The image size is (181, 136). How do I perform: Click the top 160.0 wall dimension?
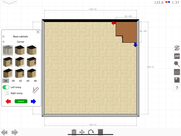(x=92, y=9)
